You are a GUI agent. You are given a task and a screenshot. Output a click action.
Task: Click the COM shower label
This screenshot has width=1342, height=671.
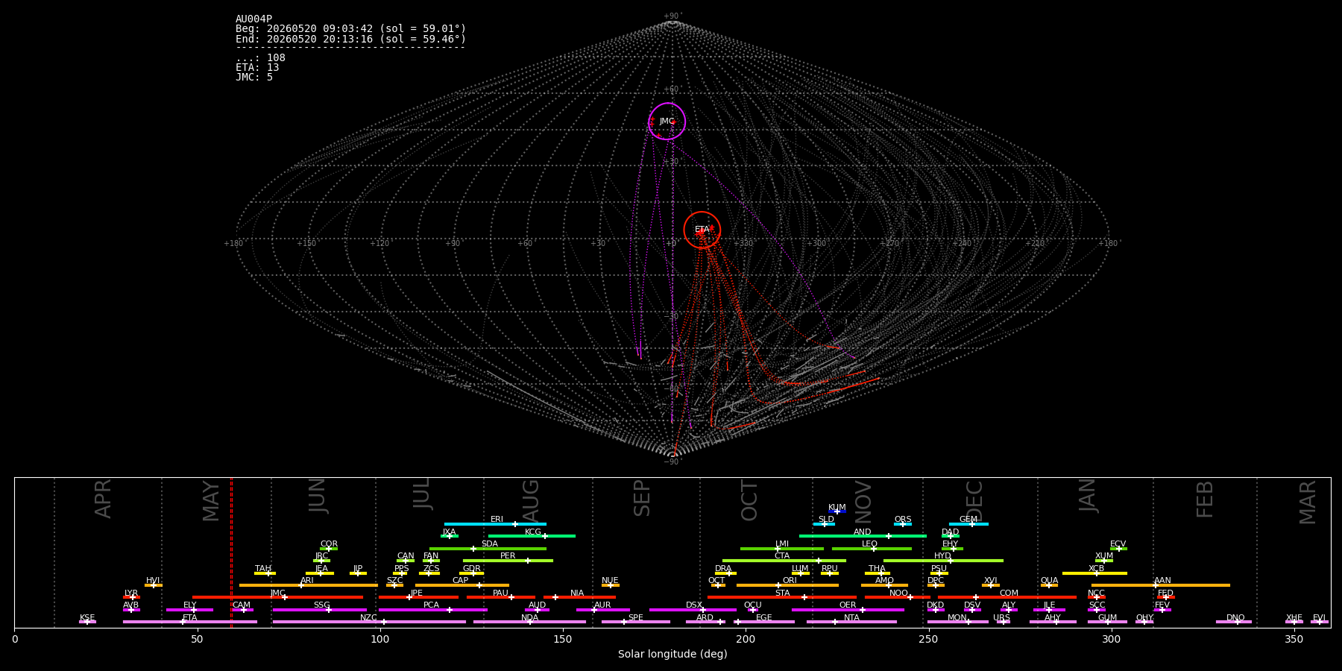pyautogui.click(x=1009, y=593)
